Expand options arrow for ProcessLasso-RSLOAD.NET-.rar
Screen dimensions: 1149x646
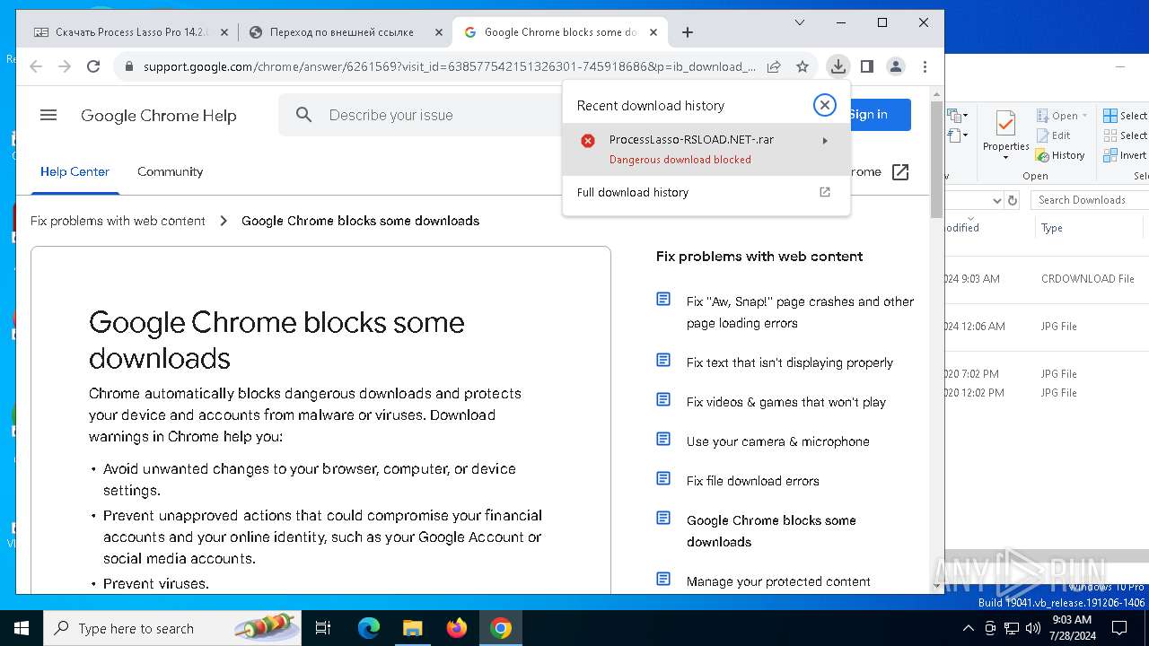coord(825,141)
